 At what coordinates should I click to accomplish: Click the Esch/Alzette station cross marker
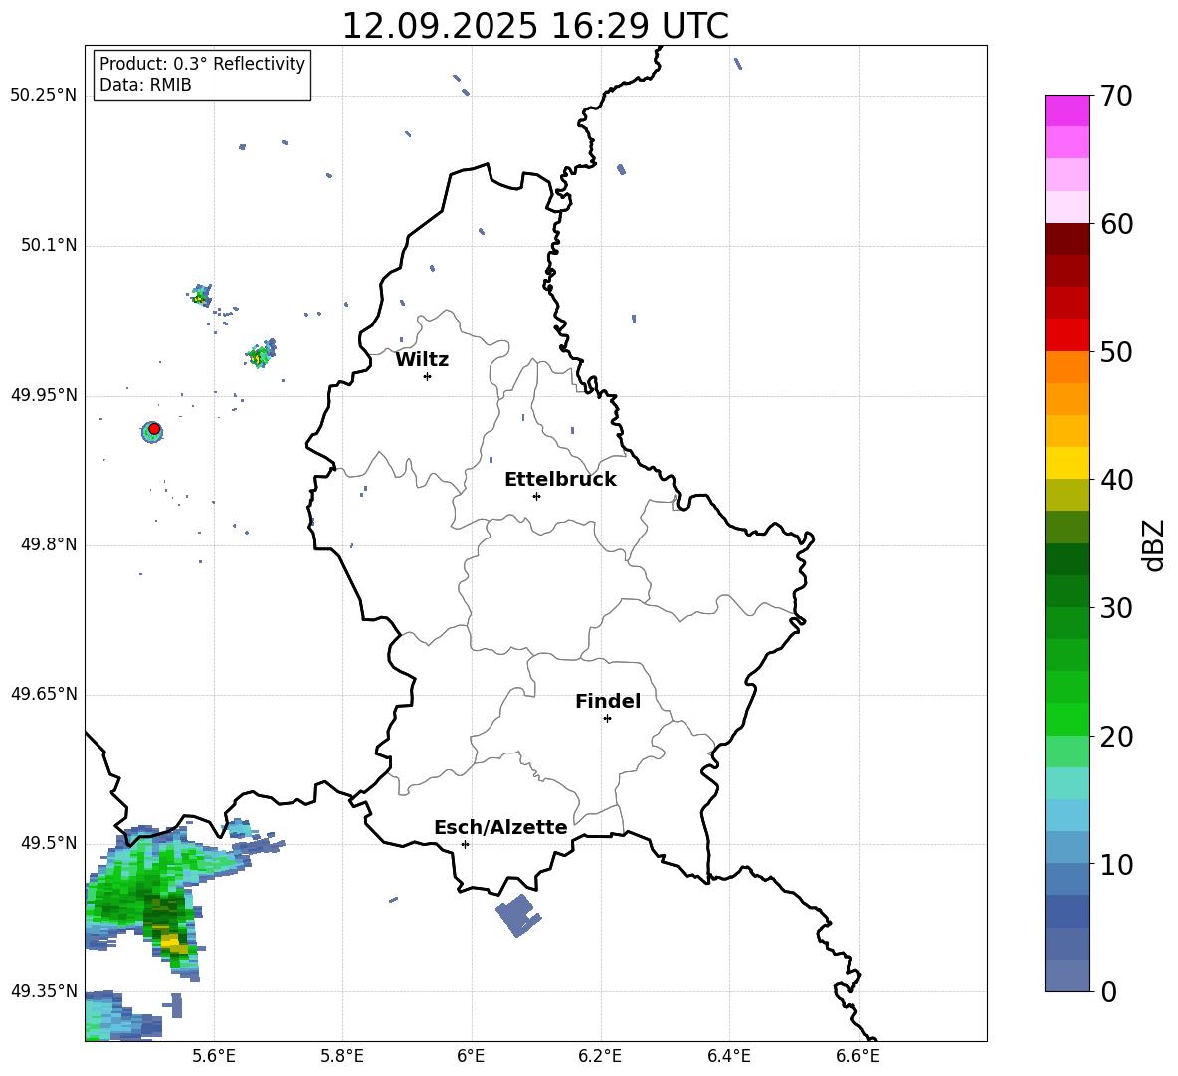pyautogui.click(x=465, y=844)
